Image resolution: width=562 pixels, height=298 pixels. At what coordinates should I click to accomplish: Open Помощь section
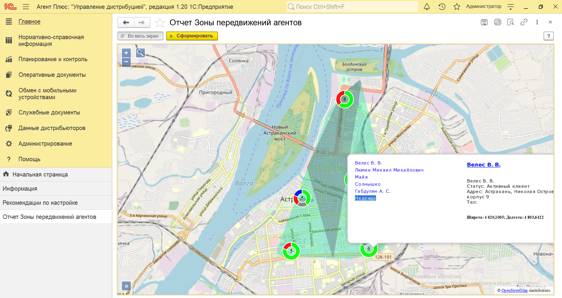click(x=29, y=159)
